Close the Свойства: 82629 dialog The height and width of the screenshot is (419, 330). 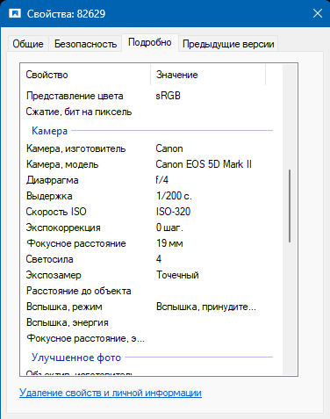(318, 13)
